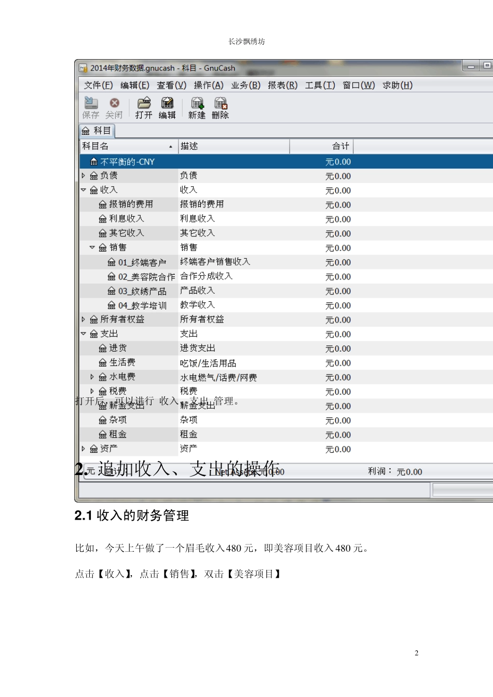The width and height of the screenshot is (493, 697).
Task: Click the bank icon of 不平衡的-CNY
Action: tap(94, 162)
